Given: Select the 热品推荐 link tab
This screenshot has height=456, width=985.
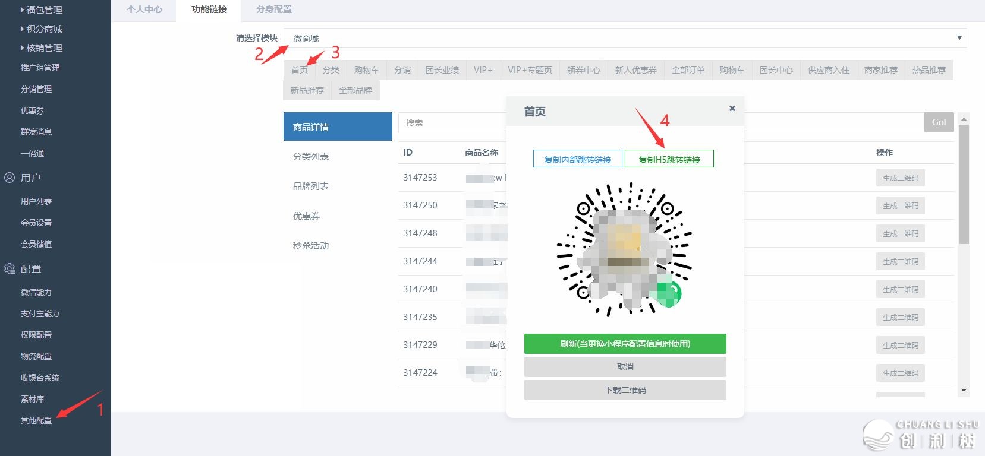Looking at the screenshot, I should coord(929,70).
